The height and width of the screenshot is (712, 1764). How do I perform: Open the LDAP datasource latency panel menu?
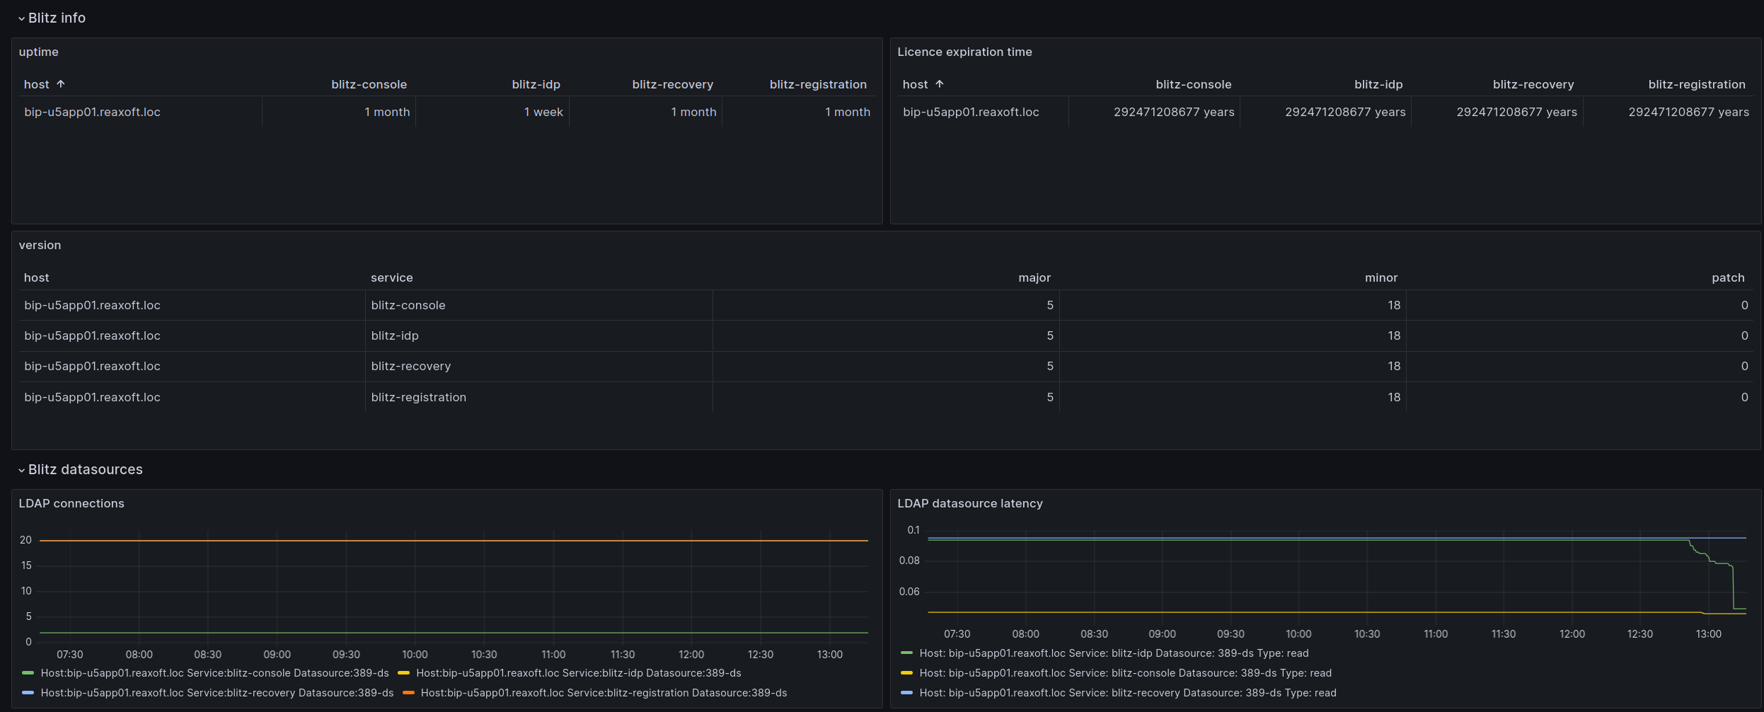click(x=970, y=503)
